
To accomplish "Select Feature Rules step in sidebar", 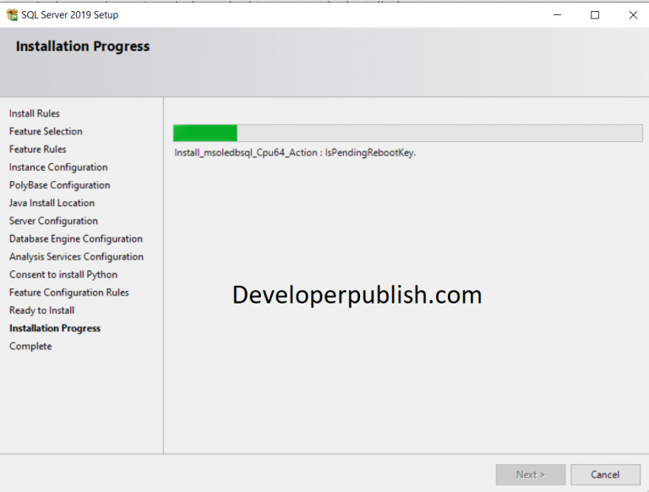I will click(38, 149).
